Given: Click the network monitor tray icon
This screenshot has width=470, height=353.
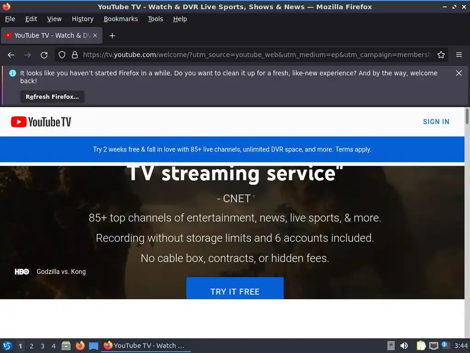Looking at the screenshot, I should tap(433, 346).
